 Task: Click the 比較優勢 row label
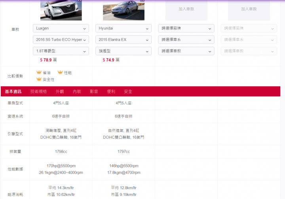pyautogui.click(x=15, y=76)
